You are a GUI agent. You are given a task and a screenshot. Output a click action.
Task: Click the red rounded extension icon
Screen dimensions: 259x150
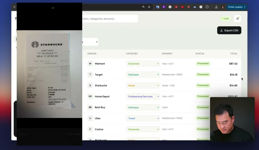coord(182,7)
